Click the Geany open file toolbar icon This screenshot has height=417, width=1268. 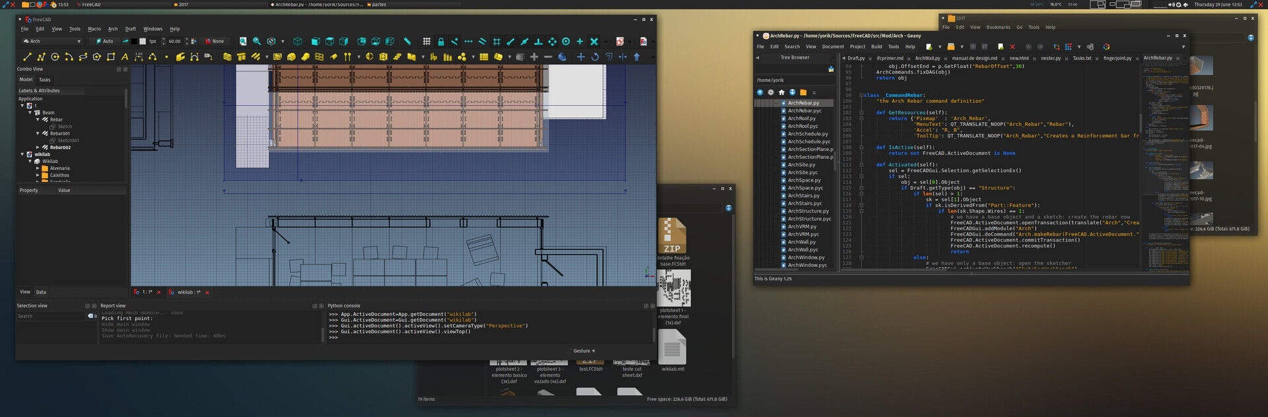[x=951, y=47]
